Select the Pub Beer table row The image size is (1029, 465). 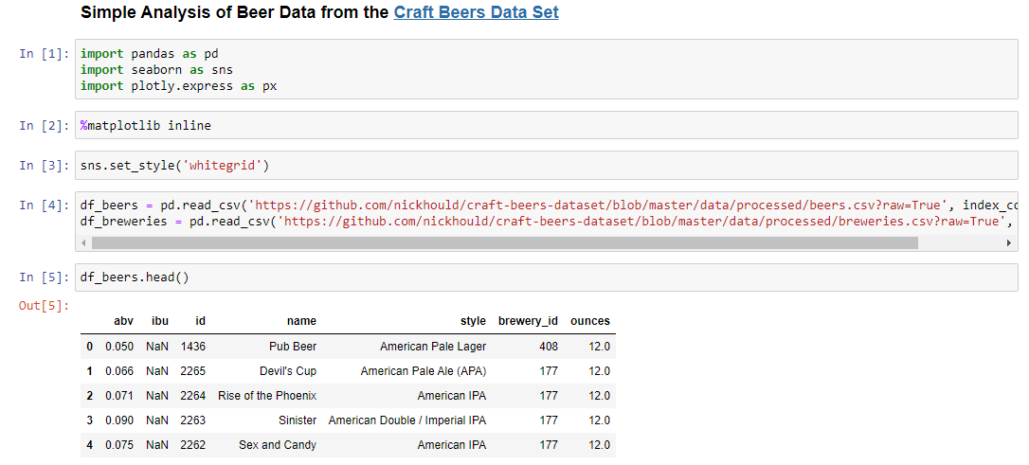[x=348, y=347]
